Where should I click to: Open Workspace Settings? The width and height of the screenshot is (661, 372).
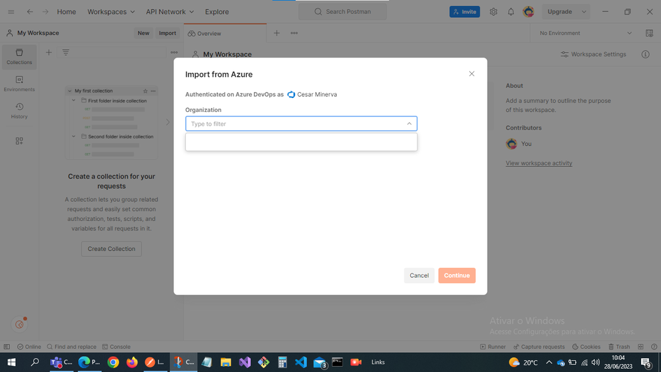(594, 54)
